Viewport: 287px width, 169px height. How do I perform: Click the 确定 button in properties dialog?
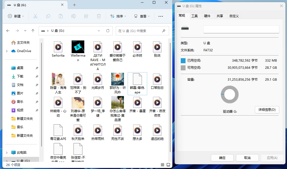pyautogui.click(x=222, y=158)
